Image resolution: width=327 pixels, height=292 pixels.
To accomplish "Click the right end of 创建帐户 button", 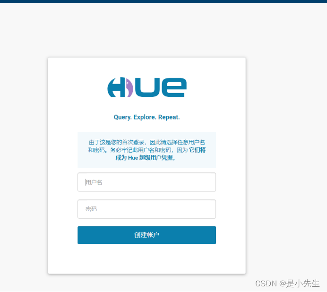I will pyautogui.click(x=212, y=235).
